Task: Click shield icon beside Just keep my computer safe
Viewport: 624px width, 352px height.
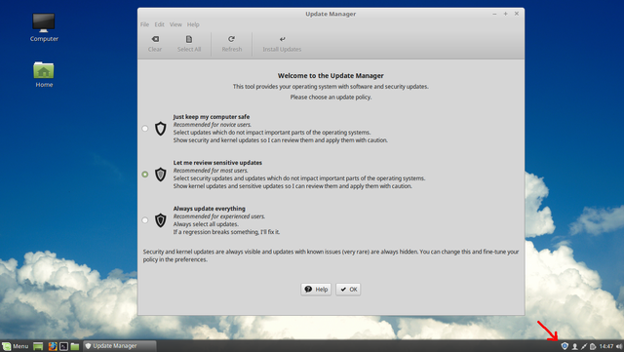Action: coord(160,129)
